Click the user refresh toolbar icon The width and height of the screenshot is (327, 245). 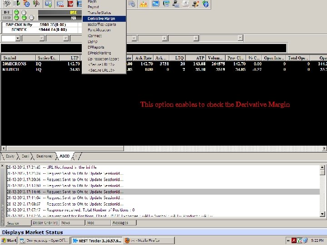pos(26,4)
